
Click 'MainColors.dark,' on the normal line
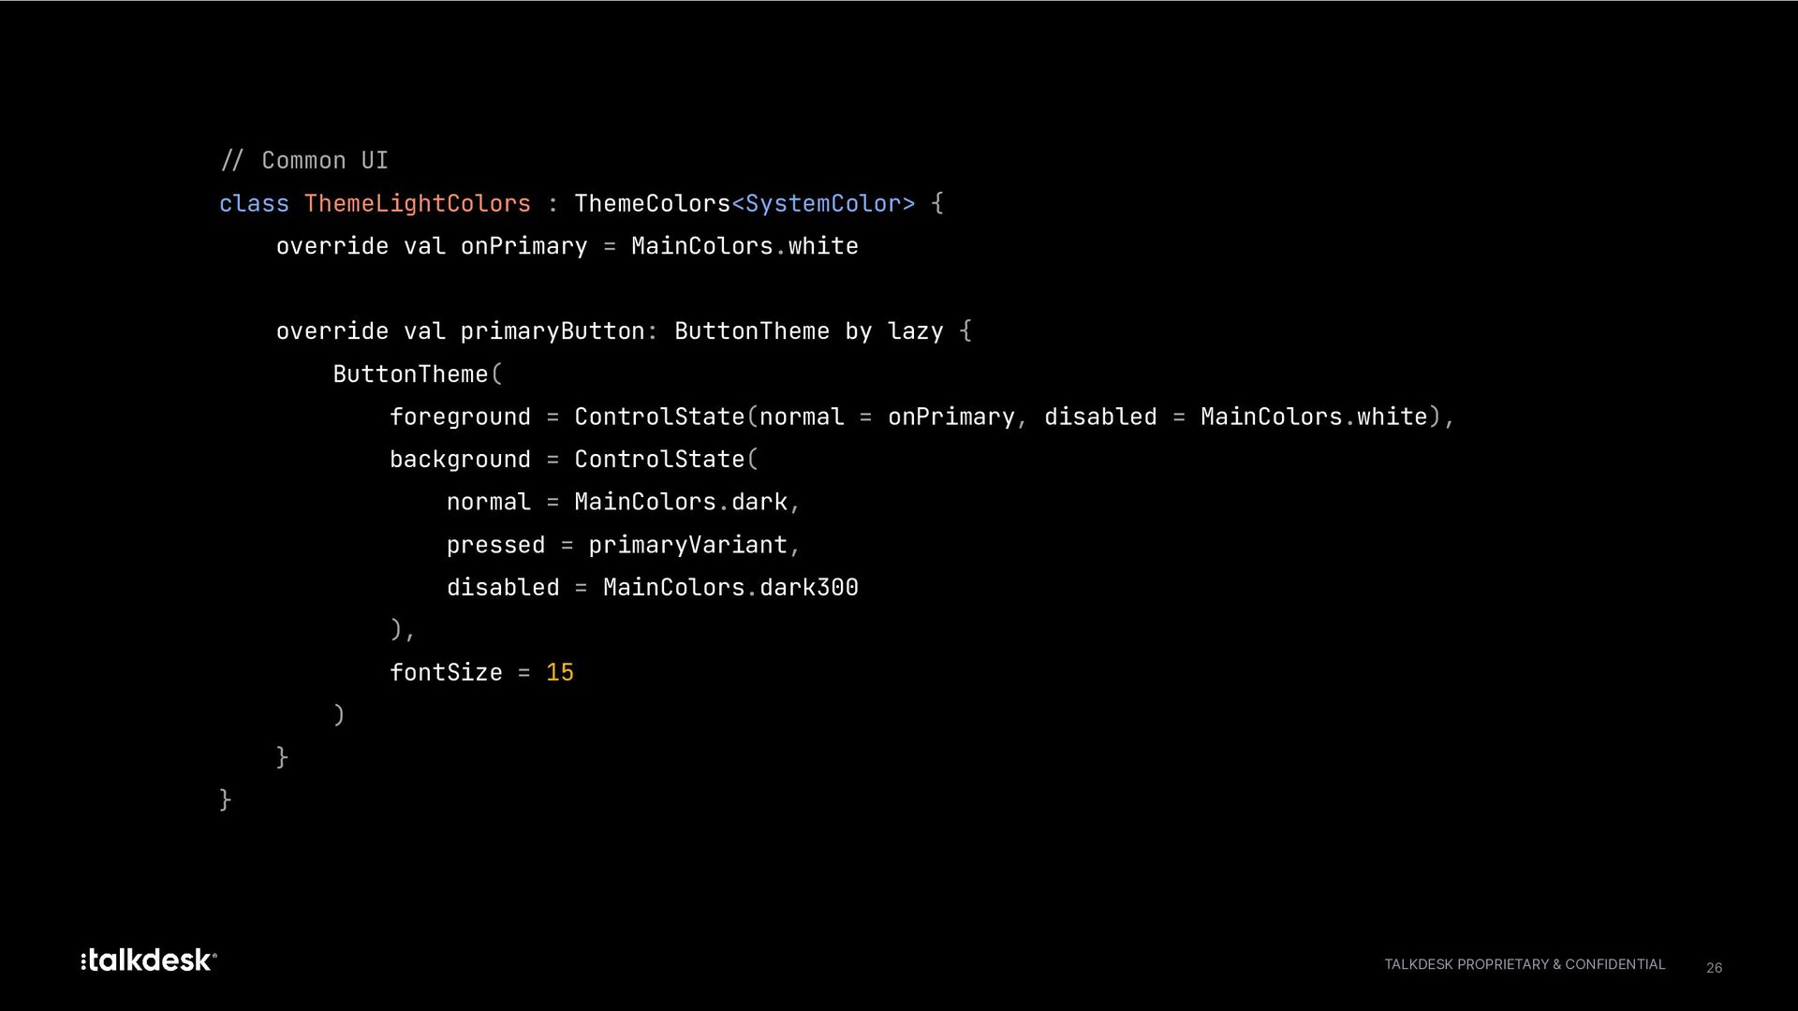pyautogui.click(x=687, y=503)
